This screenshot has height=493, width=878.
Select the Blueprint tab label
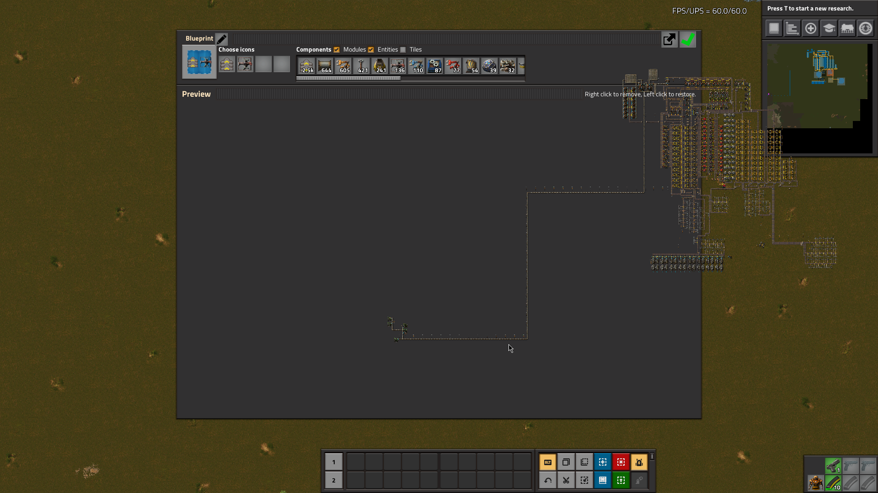[198, 37]
